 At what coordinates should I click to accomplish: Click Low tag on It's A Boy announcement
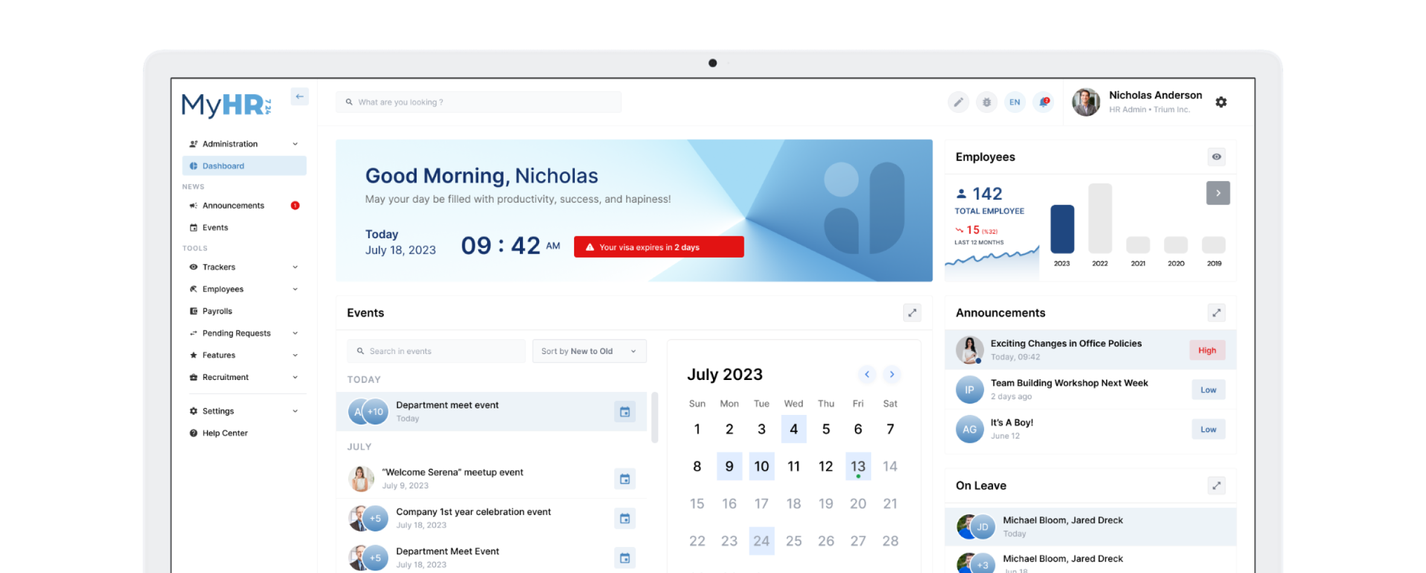pyautogui.click(x=1208, y=429)
